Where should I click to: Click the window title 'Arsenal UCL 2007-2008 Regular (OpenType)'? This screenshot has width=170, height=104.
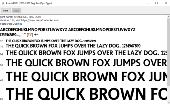click(29, 3)
